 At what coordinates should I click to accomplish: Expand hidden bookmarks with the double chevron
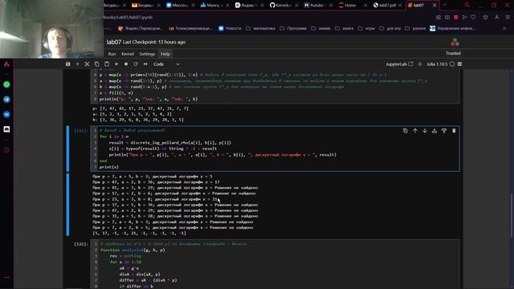tap(504, 29)
